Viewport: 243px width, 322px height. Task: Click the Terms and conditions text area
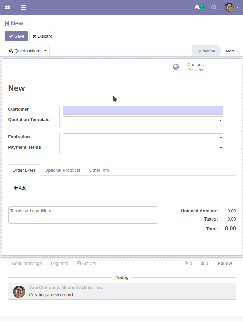tap(83, 215)
